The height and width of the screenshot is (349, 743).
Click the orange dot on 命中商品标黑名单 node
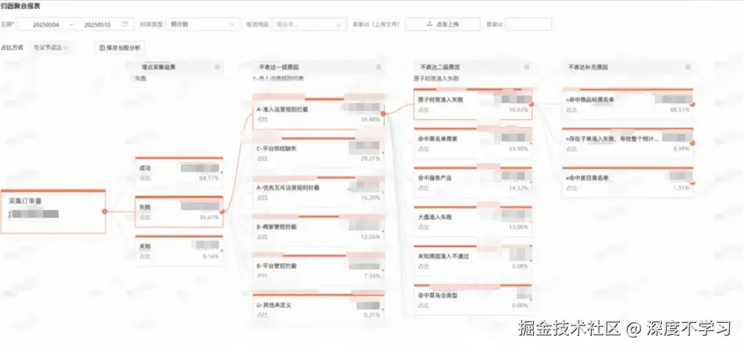pyautogui.click(x=692, y=104)
